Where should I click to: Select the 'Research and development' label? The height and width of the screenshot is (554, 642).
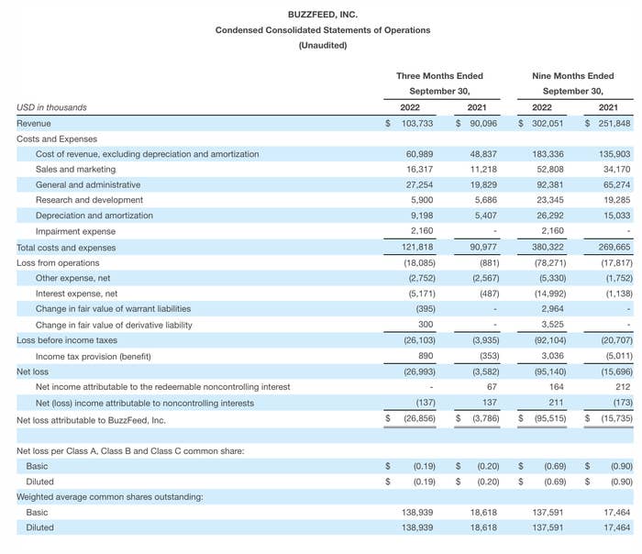coord(89,200)
